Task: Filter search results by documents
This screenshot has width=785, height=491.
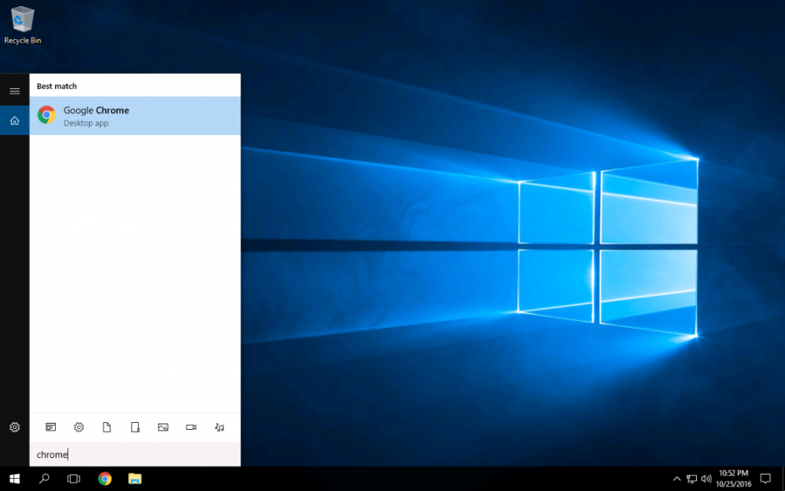Action: click(107, 427)
